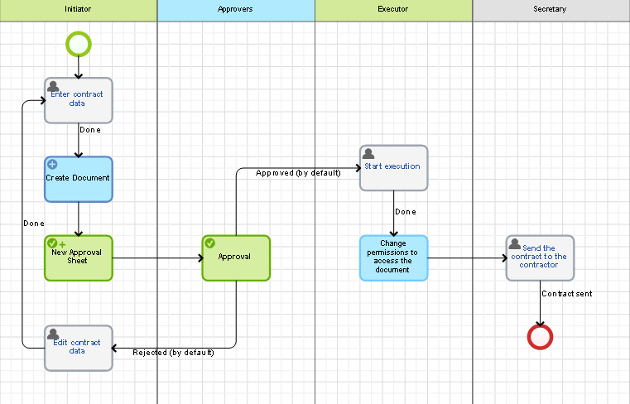Click plus icon on Create Document task
630x404 pixels.
(x=53, y=165)
